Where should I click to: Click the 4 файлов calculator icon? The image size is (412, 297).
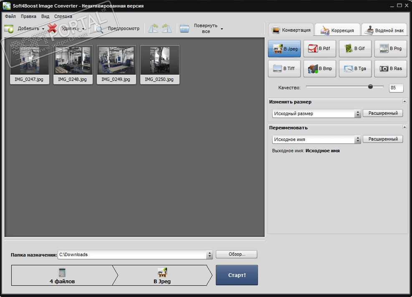point(62,272)
